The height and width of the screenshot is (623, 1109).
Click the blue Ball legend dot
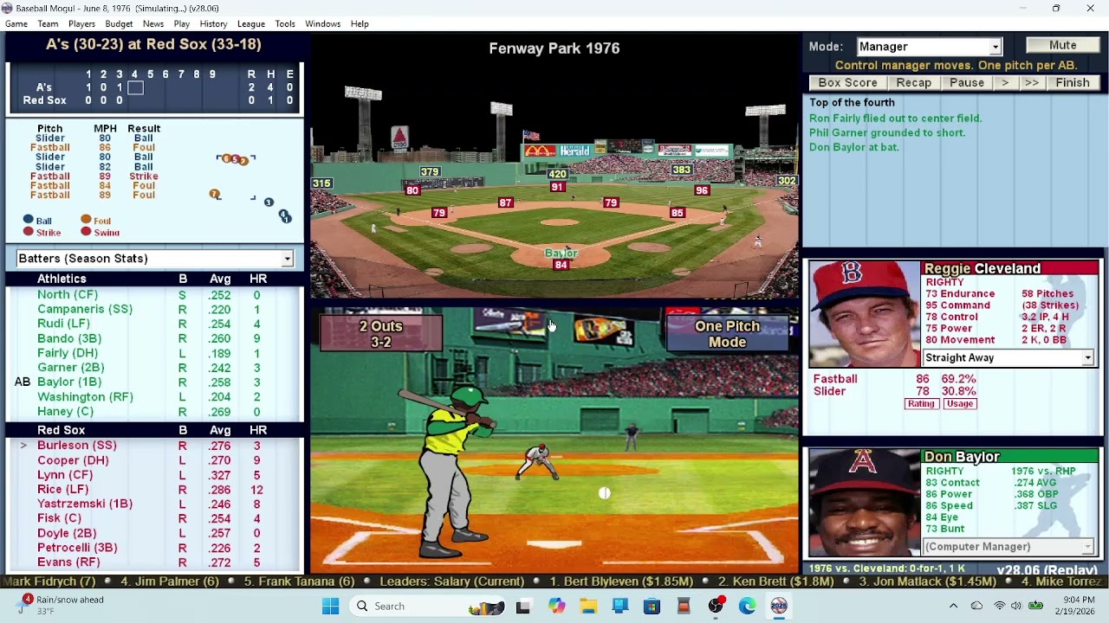pos(29,220)
